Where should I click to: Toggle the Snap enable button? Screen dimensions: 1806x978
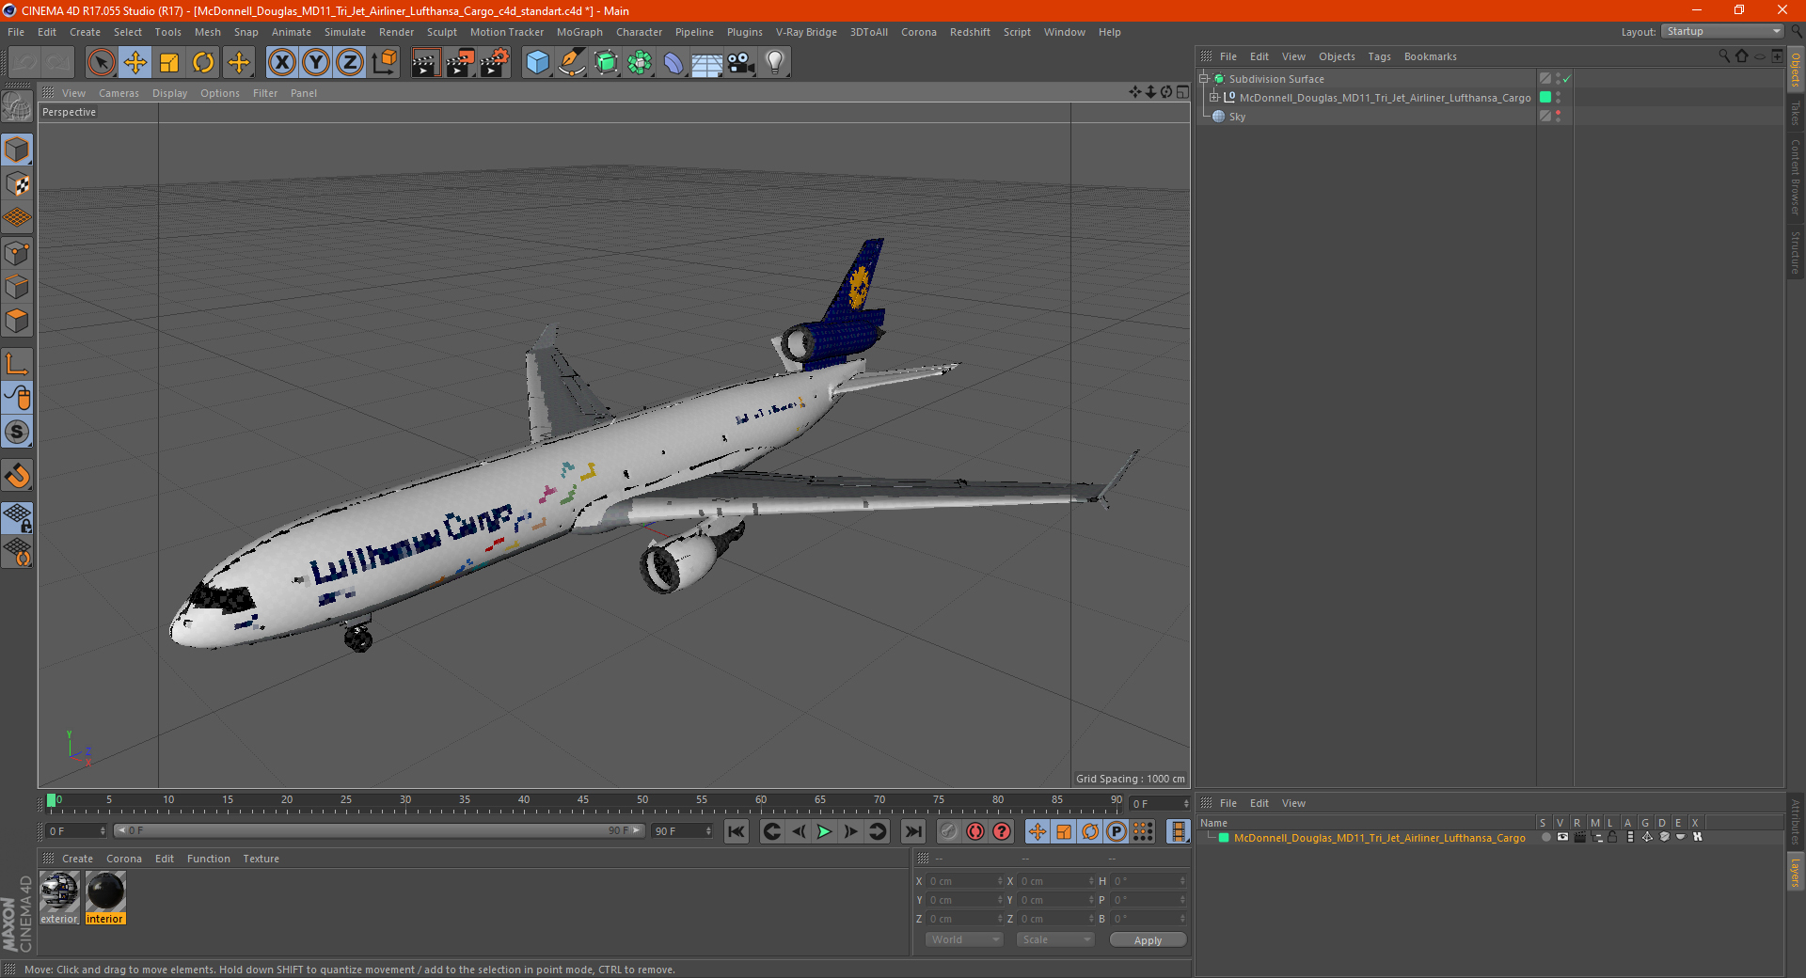[x=17, y=432]
